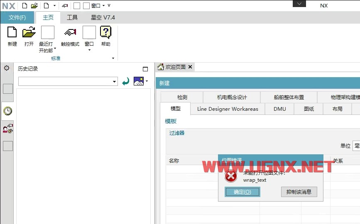Close the 欢迎页面 tab
This screenshot has width=360, height=224.
coord(190,67)
